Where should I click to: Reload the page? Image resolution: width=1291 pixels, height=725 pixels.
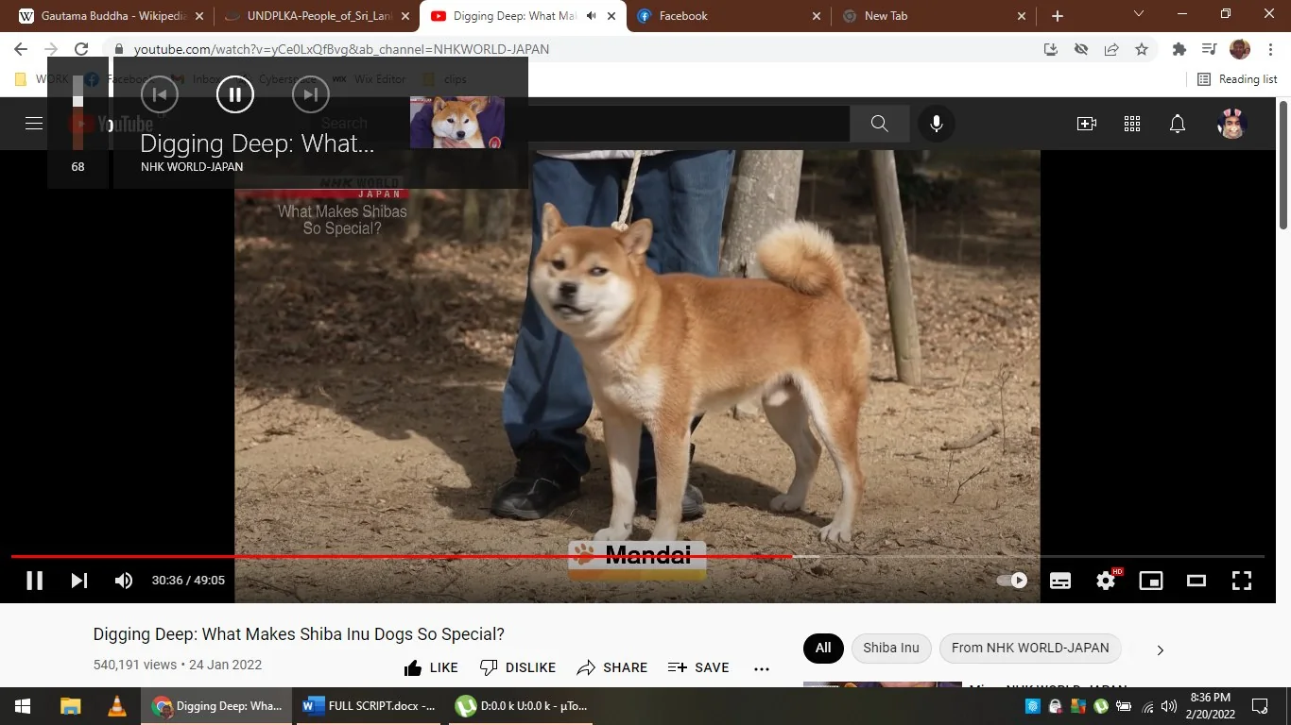(81, 49)
